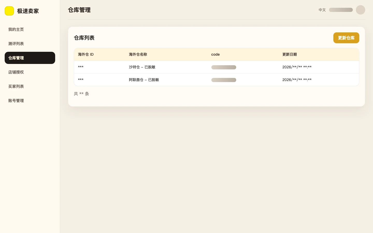Open 我的主页 in the sidebar
Viewport: 373px width, 233px height.
pyautogui.click(x=30, y=30)
